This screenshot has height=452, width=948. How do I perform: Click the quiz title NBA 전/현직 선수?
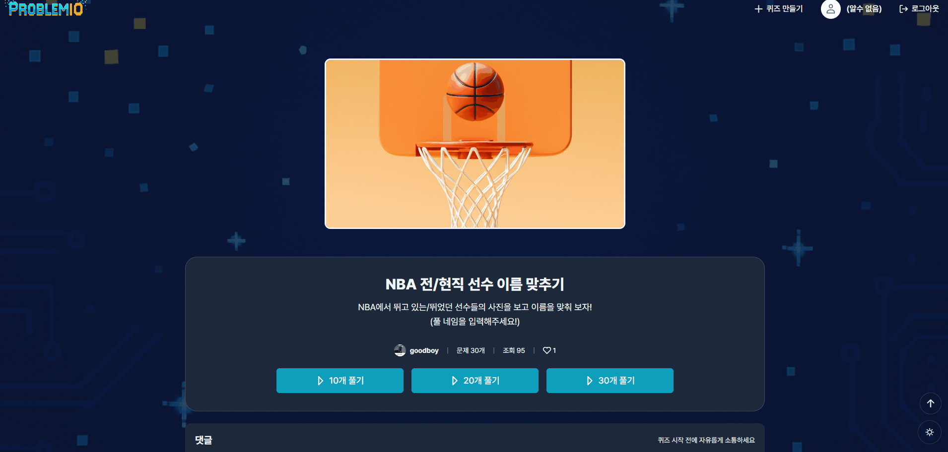[475, 284]
